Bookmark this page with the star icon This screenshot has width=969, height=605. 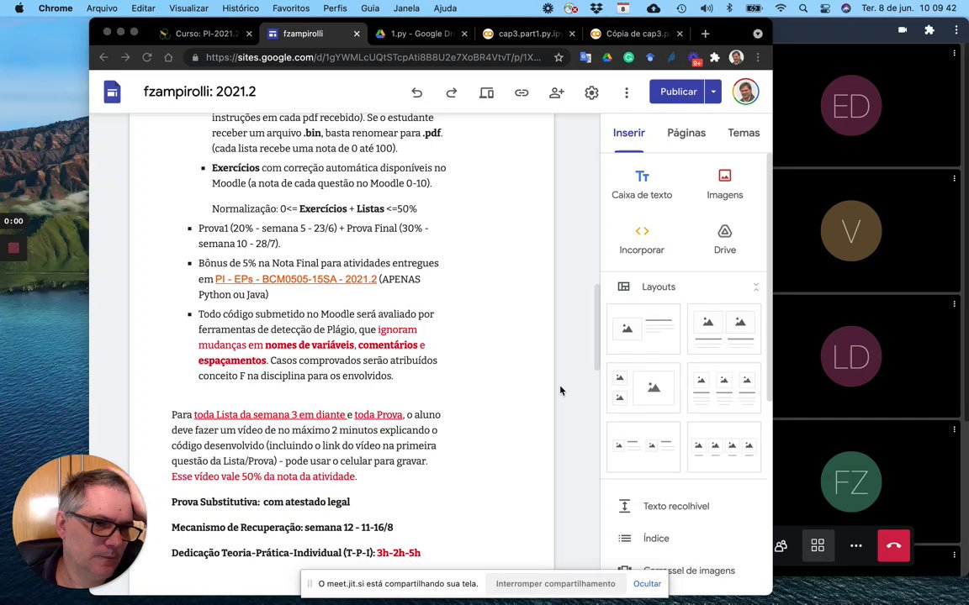coord(559,57)
